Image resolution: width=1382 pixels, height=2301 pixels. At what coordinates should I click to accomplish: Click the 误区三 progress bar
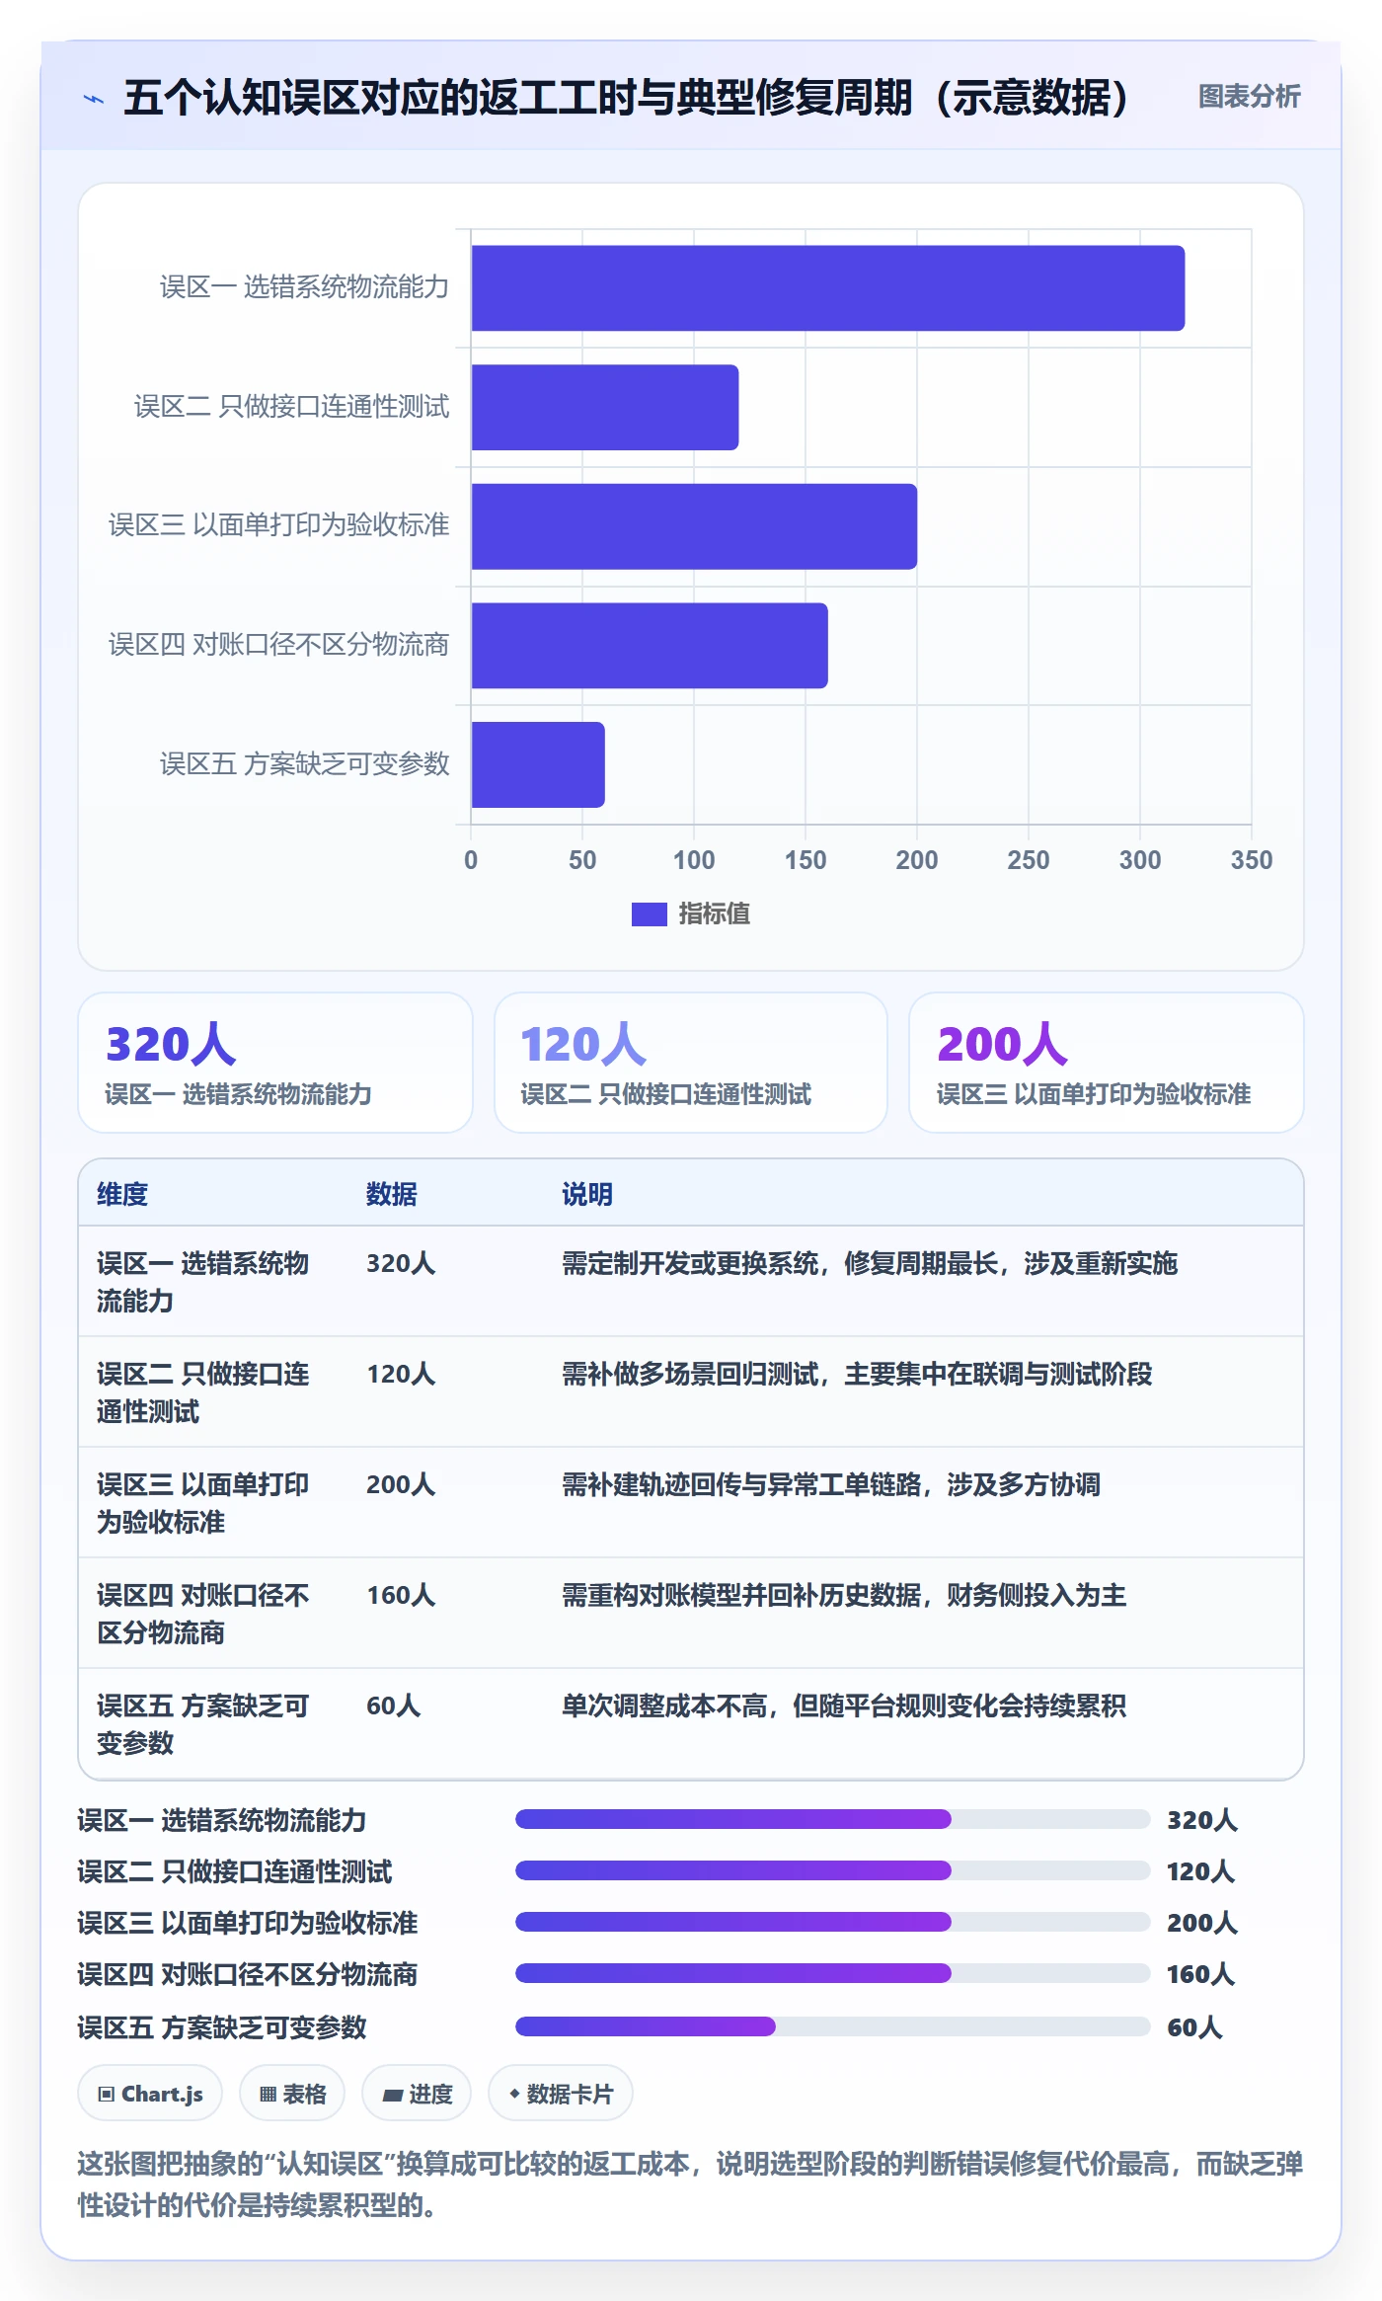832,1922
